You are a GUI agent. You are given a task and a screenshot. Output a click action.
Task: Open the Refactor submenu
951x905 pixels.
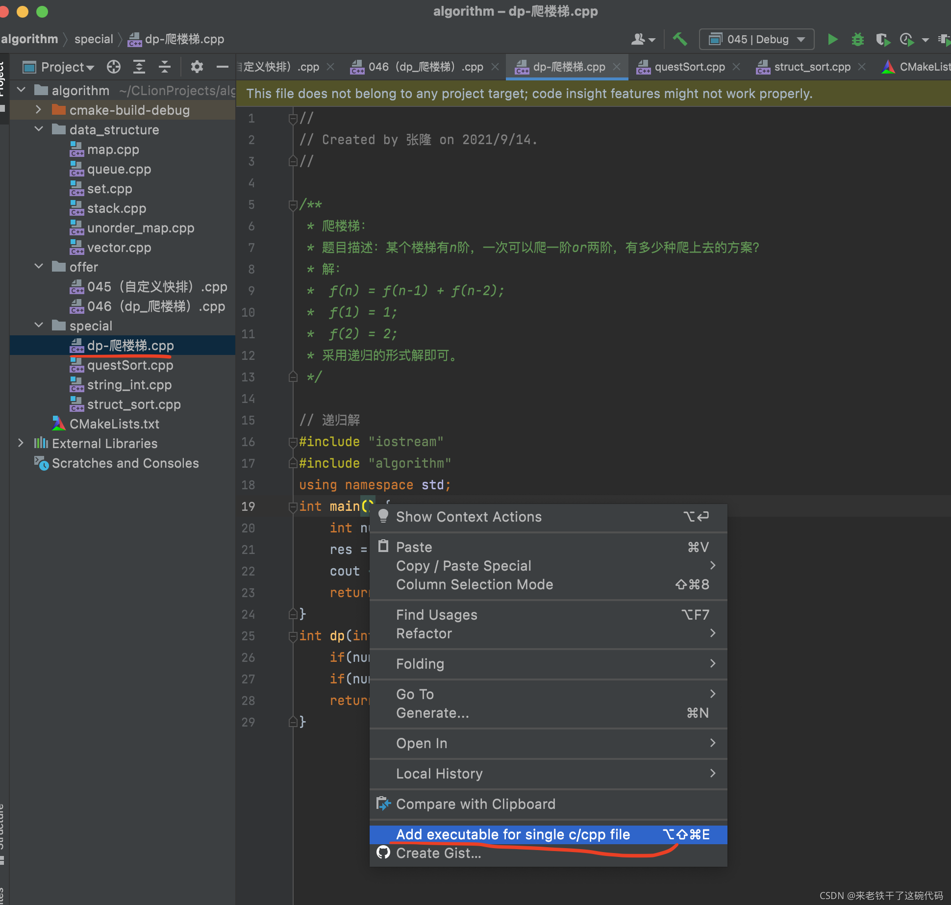coord(548,633)
